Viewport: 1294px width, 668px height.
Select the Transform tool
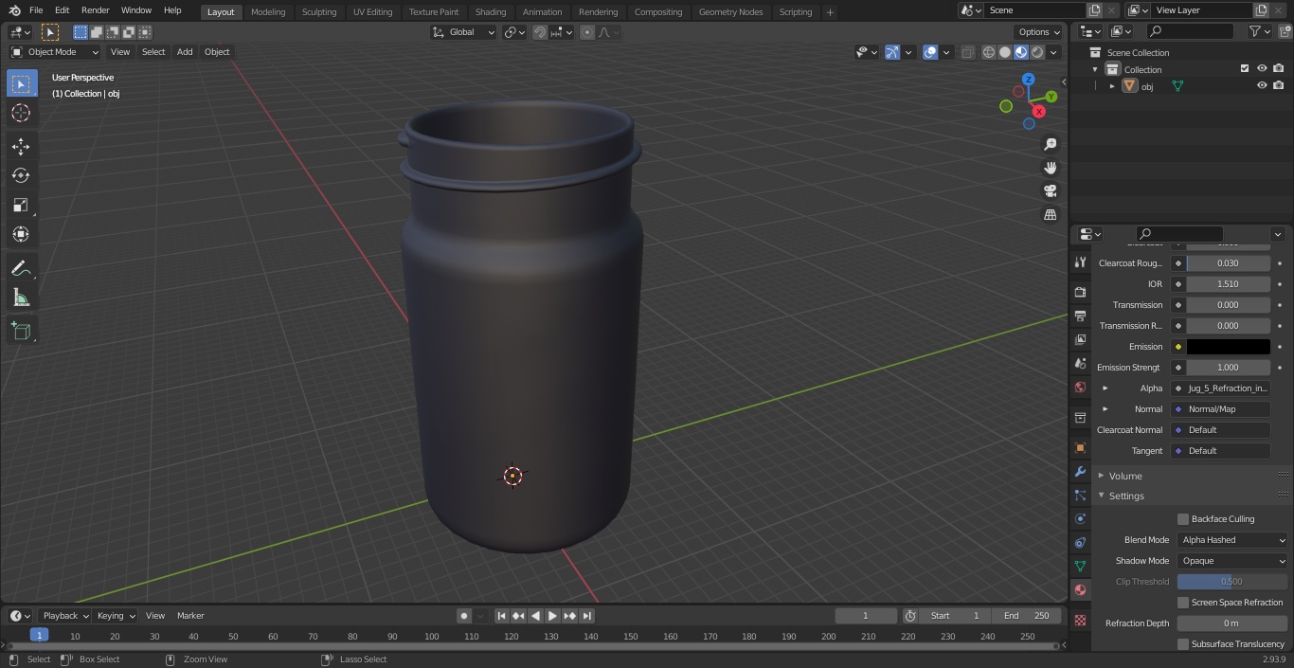(x=21, y=234)
